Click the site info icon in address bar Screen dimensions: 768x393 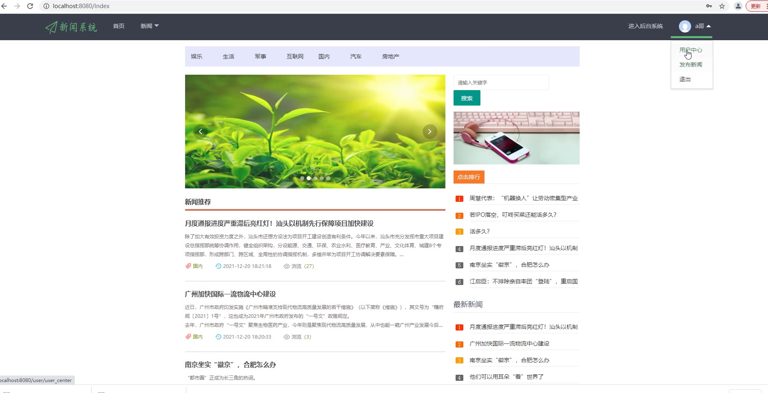[46, 6]
